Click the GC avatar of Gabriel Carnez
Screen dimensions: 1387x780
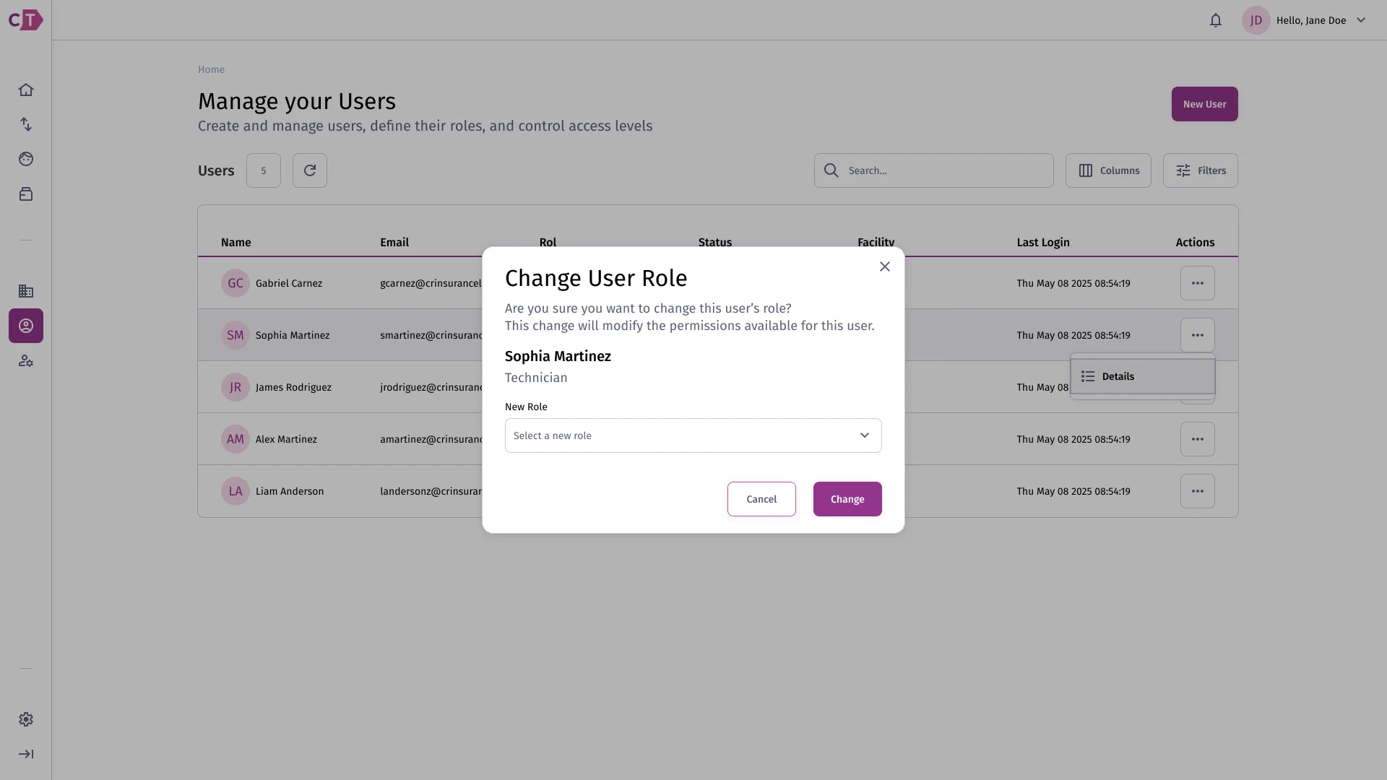pos(236,283)
